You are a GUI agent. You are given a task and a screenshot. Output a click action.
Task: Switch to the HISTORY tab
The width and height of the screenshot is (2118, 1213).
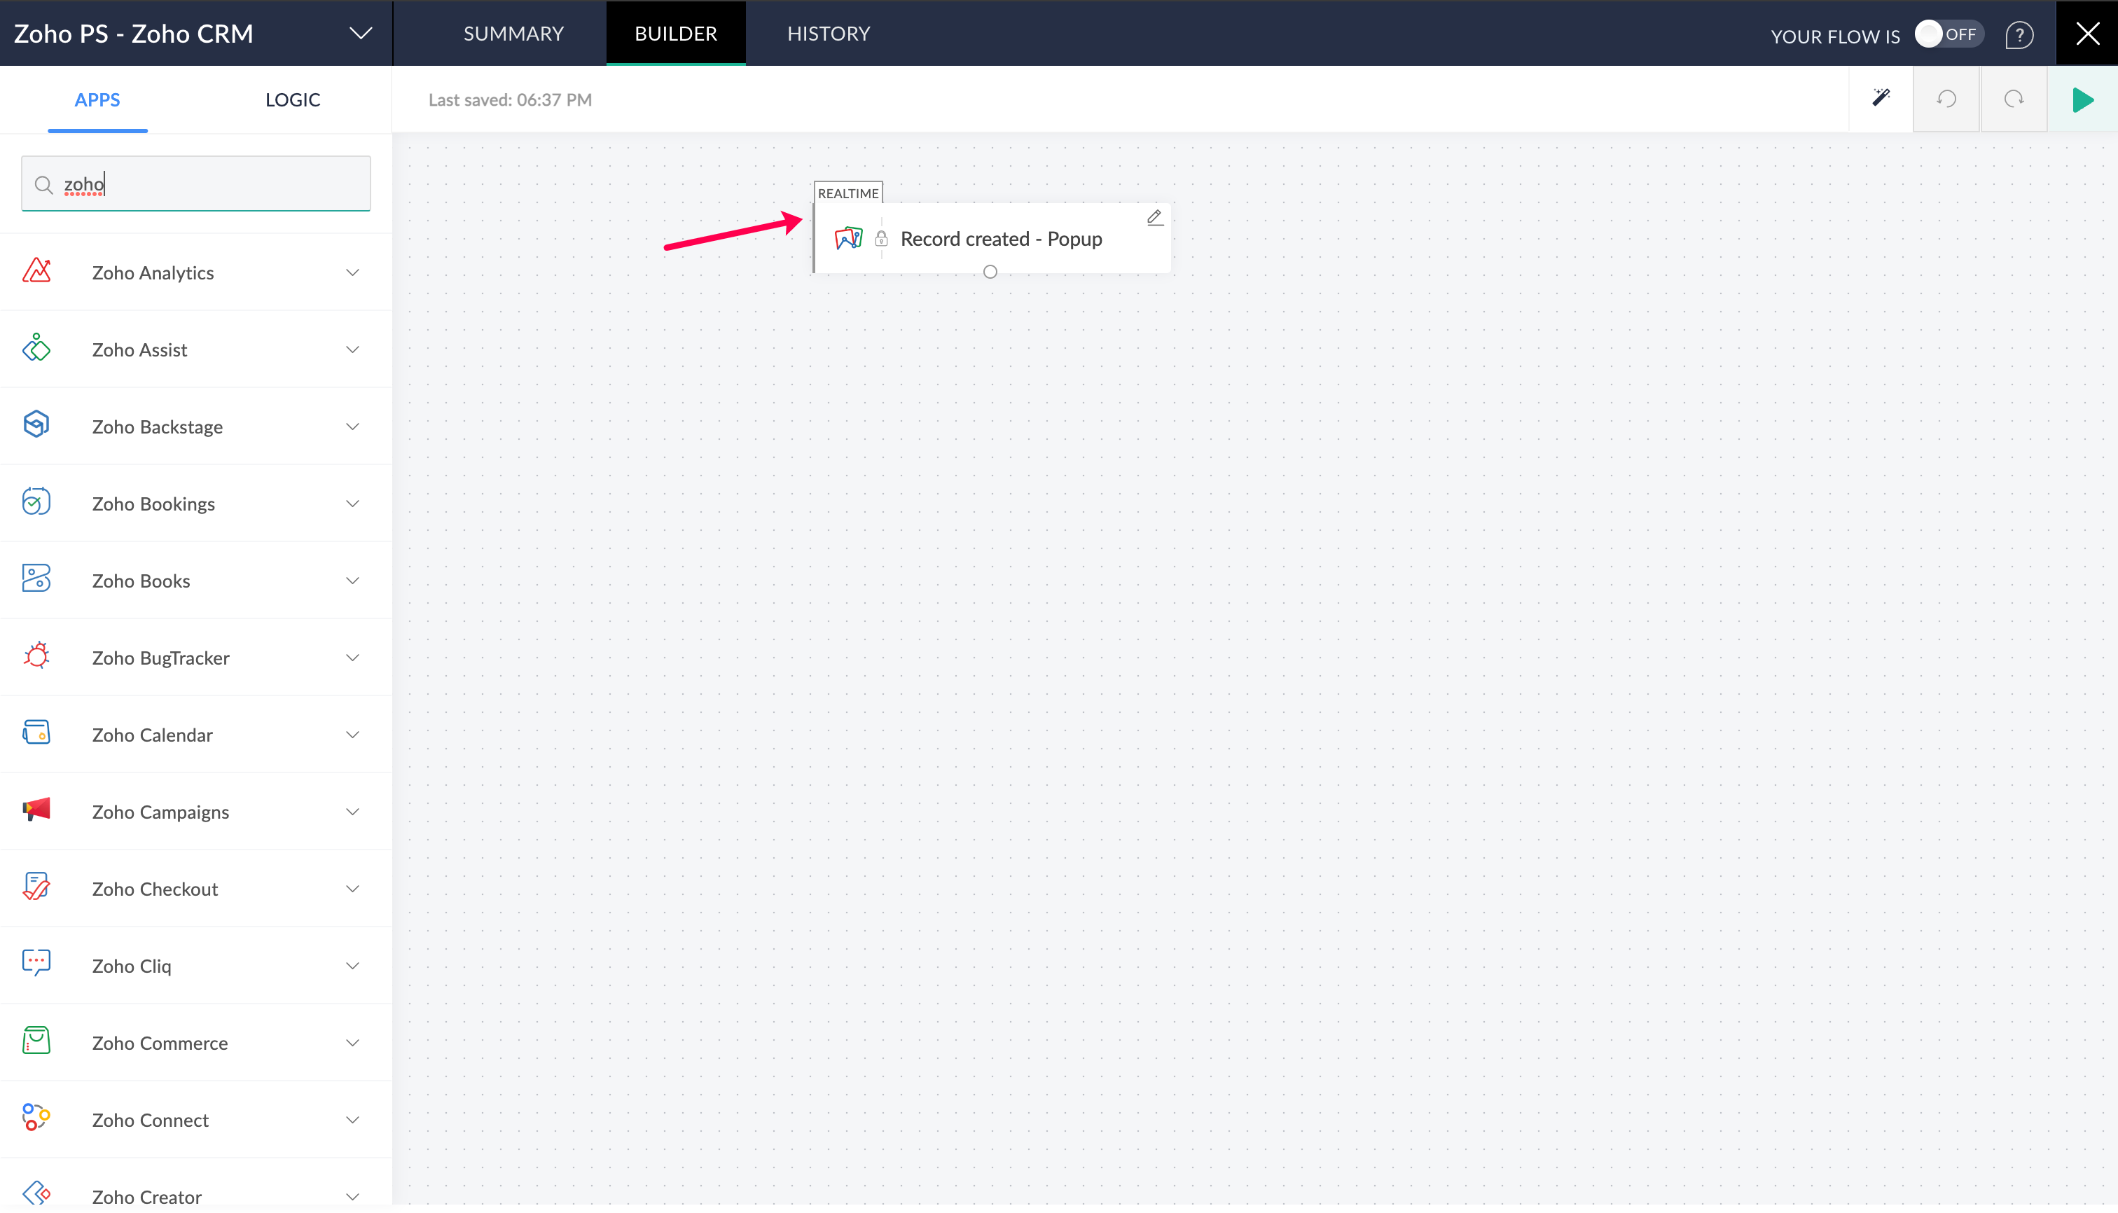828,34
